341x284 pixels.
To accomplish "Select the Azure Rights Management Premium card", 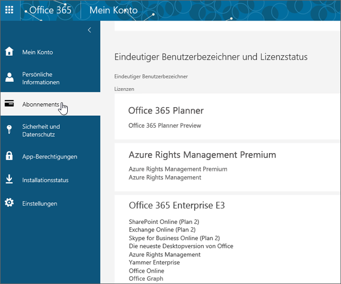I will (227, 167).
